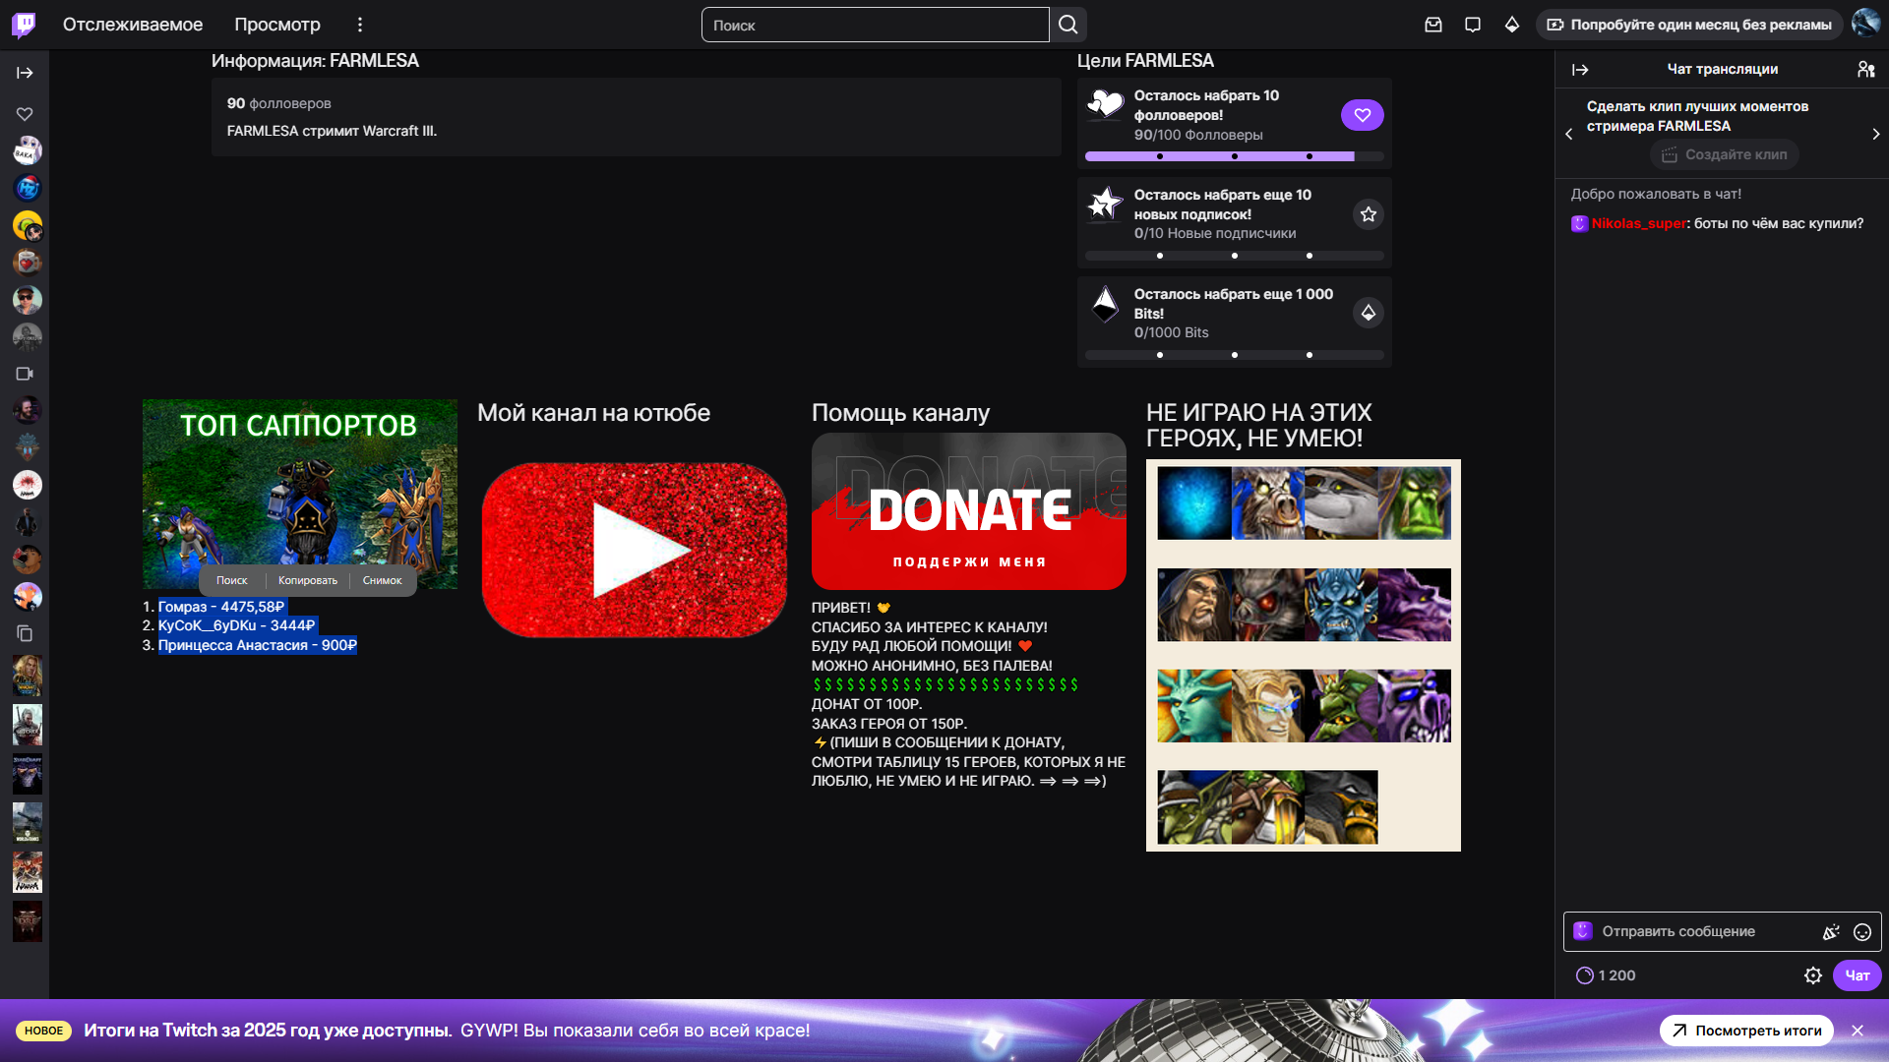The image size is (1889, 1062).
Task: Expand the left sidebar with arrow
Action: [25, 73]
